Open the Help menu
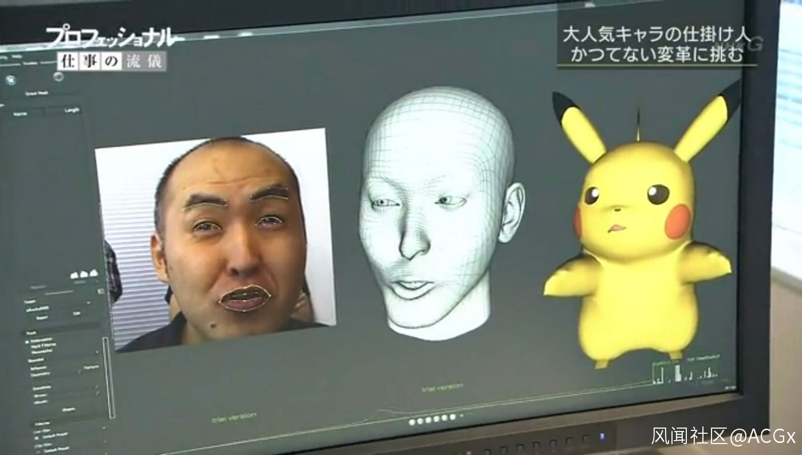The height and width of the screenshot is (455, 802). coord(17,57)
